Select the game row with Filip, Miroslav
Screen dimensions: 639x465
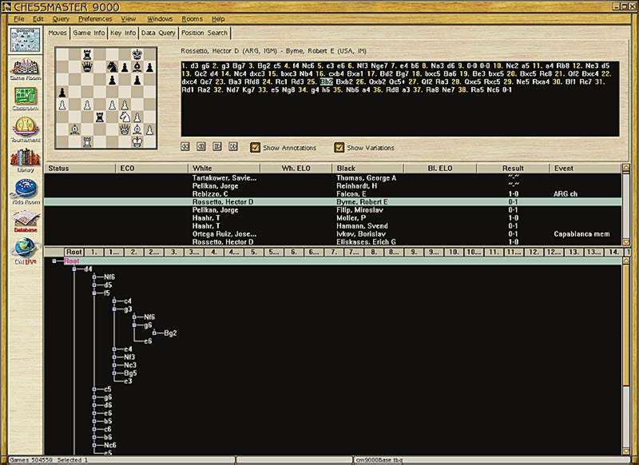pyautogui.click(x=333, y=210)
